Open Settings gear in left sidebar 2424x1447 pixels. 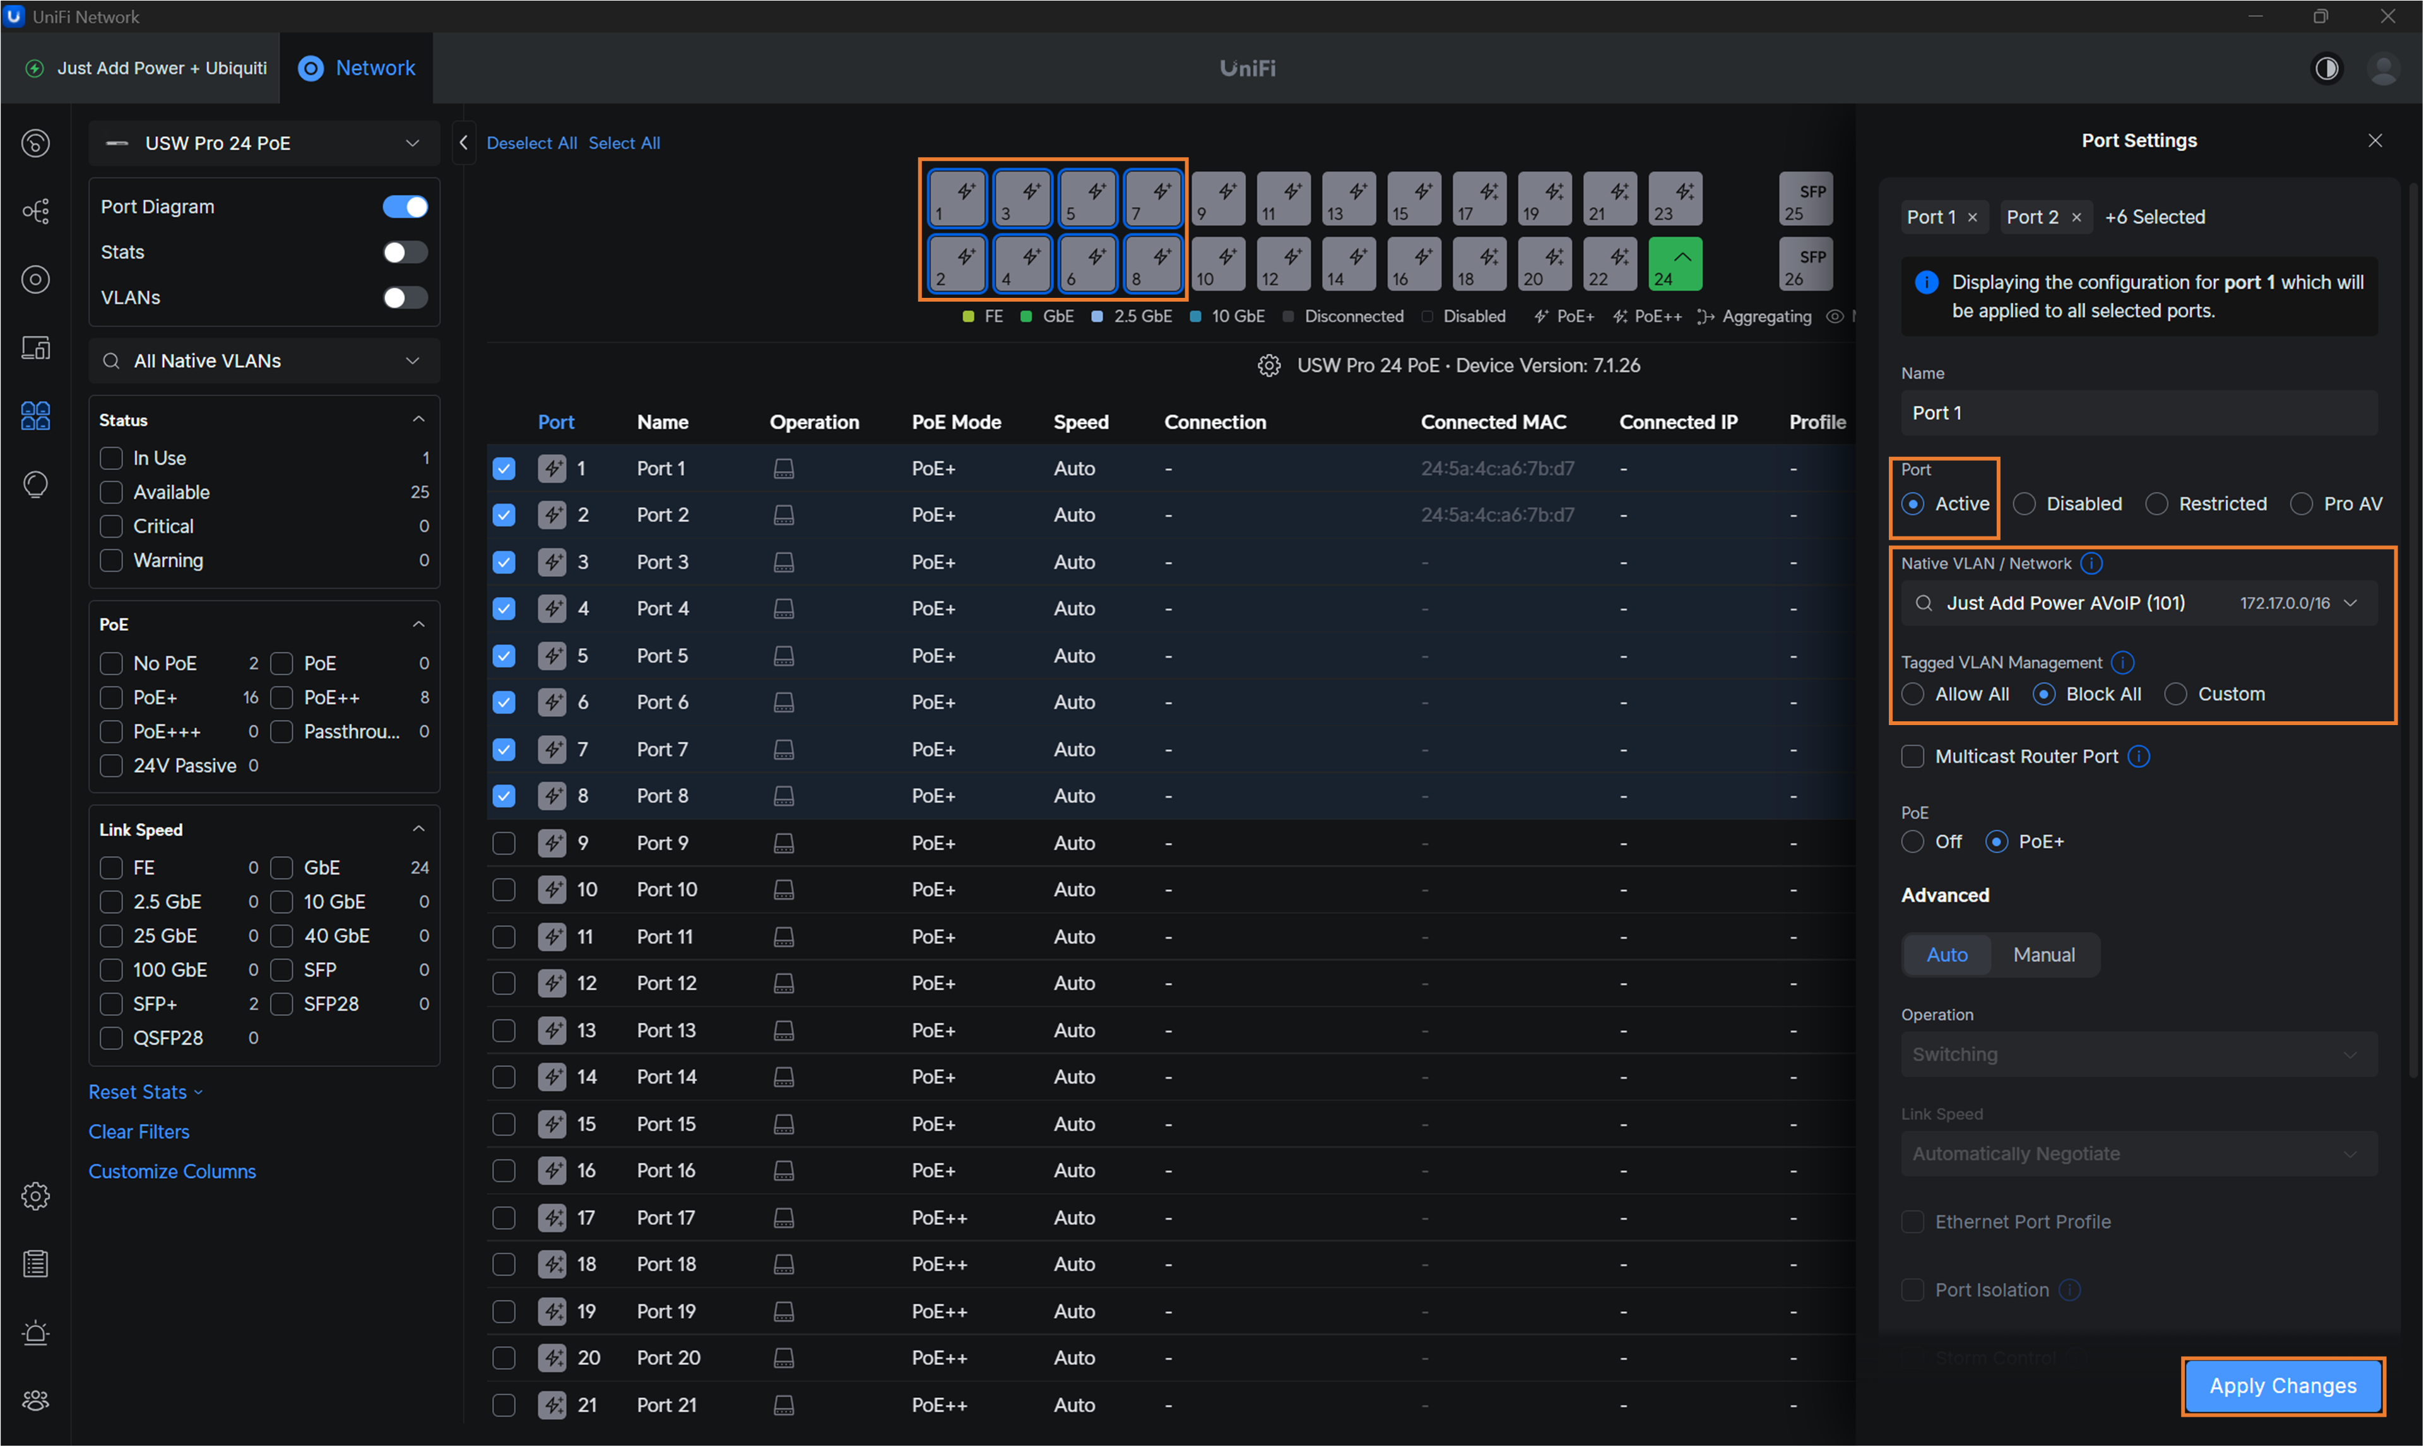[36, 1195]
